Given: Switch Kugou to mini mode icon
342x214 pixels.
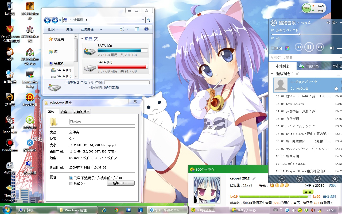Looking at the screenshot, I should [x=328, y=23].
